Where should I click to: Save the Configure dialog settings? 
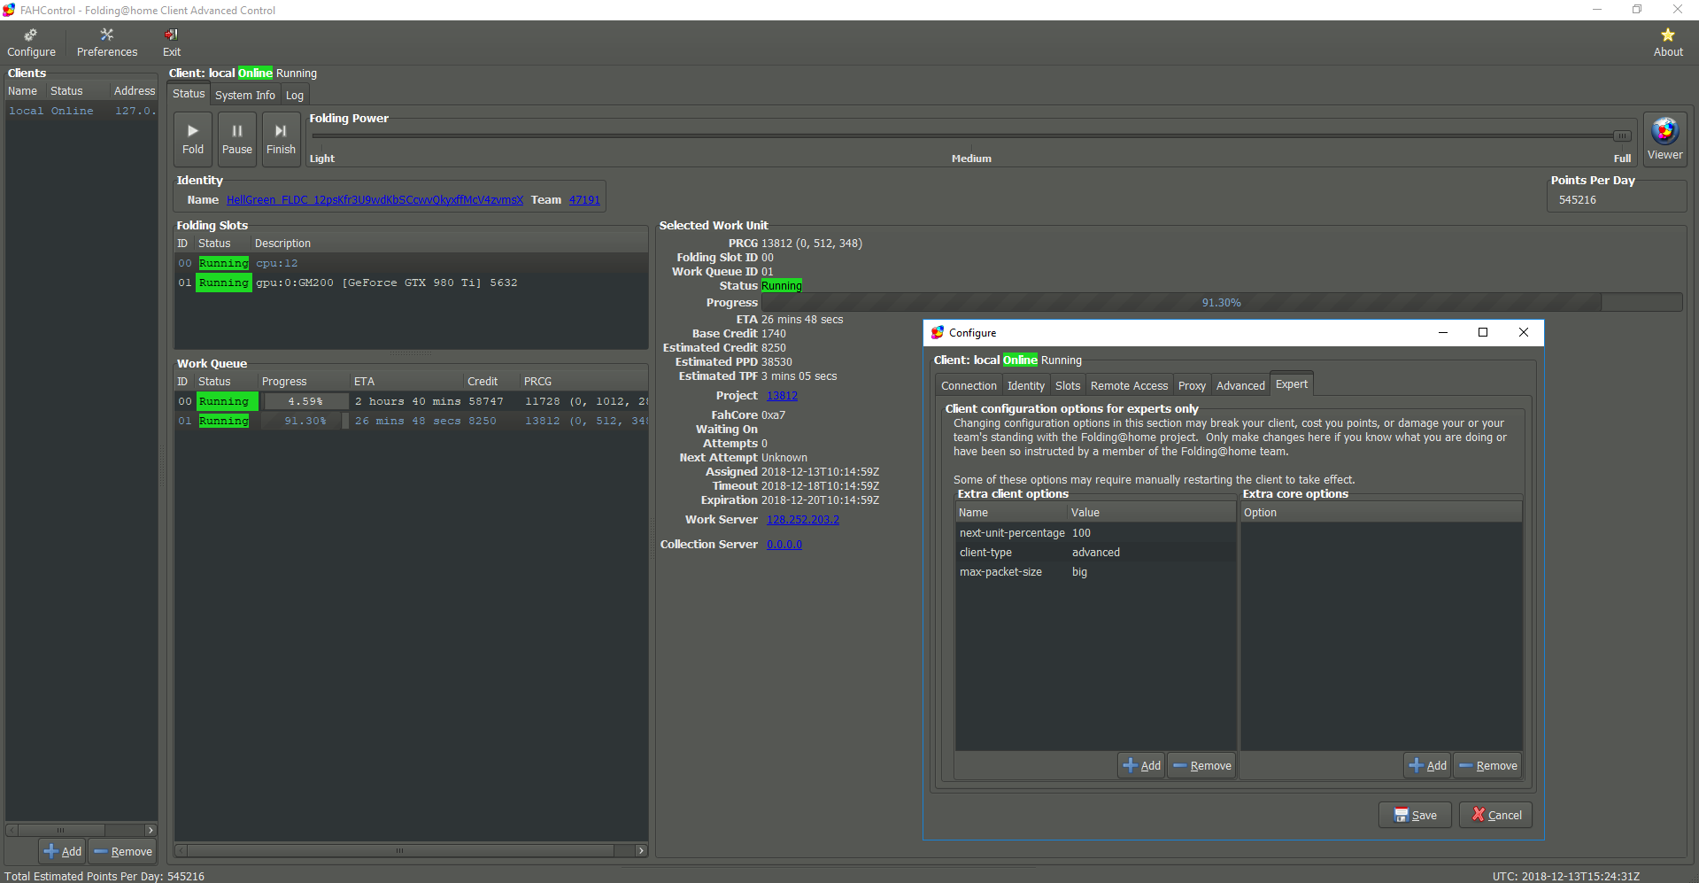click(1415, 815)
